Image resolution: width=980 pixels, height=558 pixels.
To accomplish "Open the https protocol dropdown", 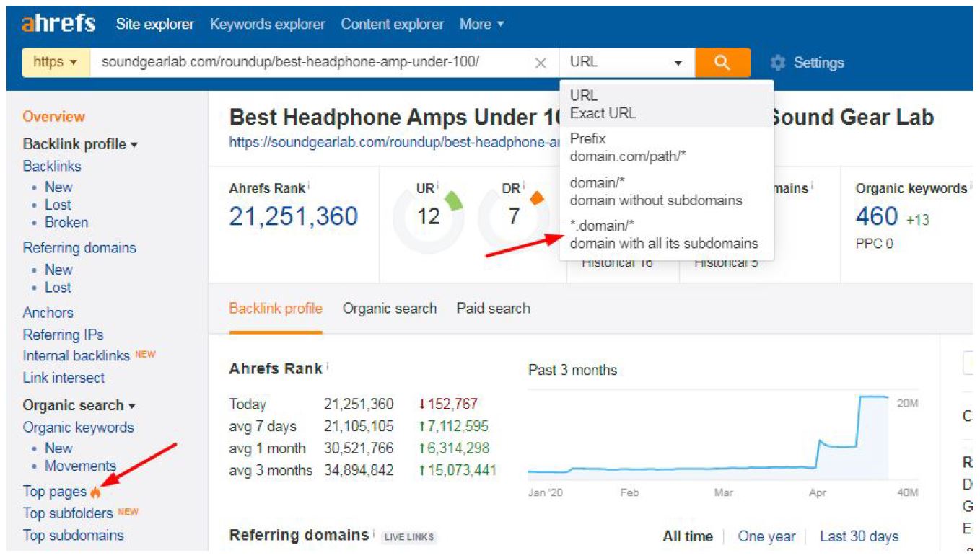I will point(56,63).
